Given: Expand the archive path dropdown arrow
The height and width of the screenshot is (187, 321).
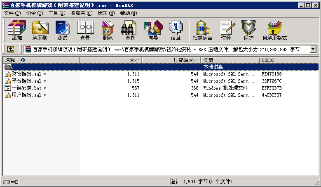Looking at the screenshot, I should click(313, 49).
